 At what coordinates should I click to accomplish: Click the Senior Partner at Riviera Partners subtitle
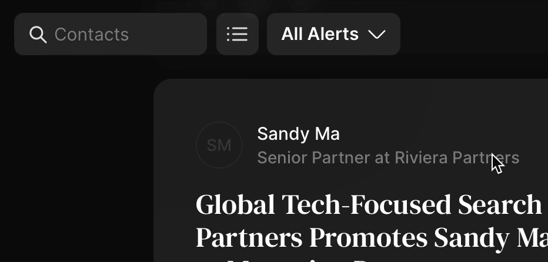click(388, 157)
